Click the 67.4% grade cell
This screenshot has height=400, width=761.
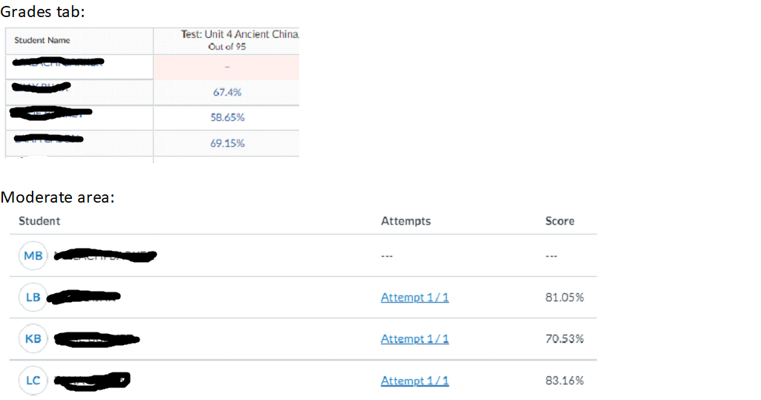226,93
